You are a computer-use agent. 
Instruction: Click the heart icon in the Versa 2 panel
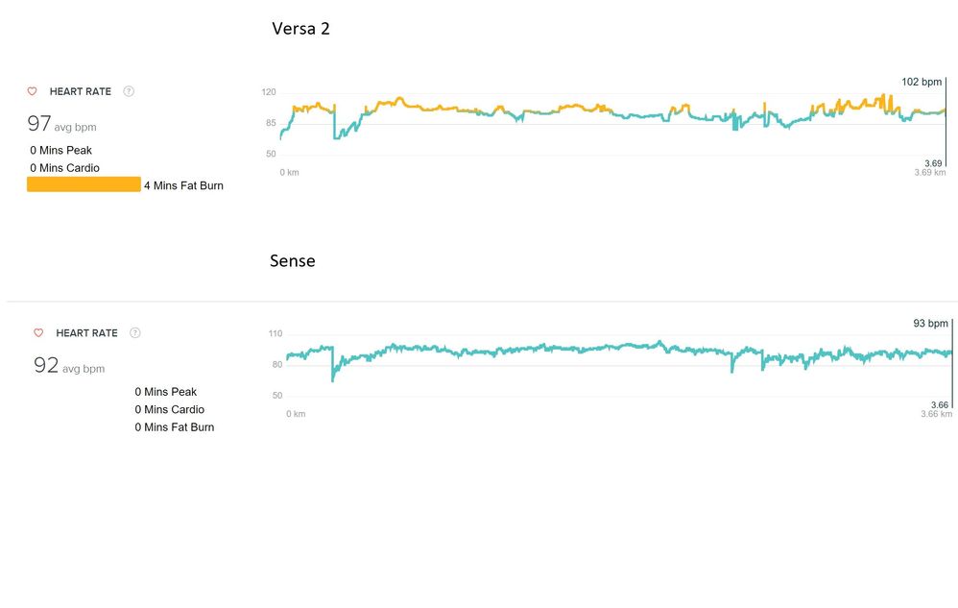[x=32, y=92]
